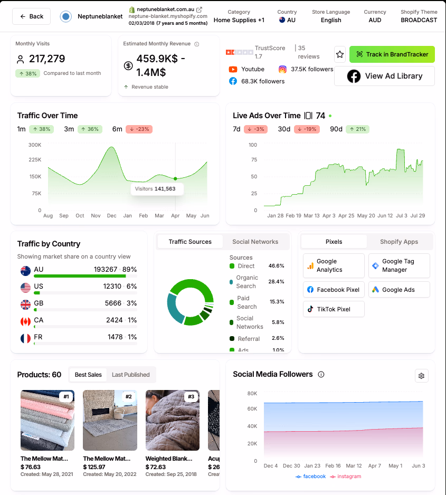Click the Facebook Pixel card
The width and height of the screenshot is (446, 495).
pos(334,290)
